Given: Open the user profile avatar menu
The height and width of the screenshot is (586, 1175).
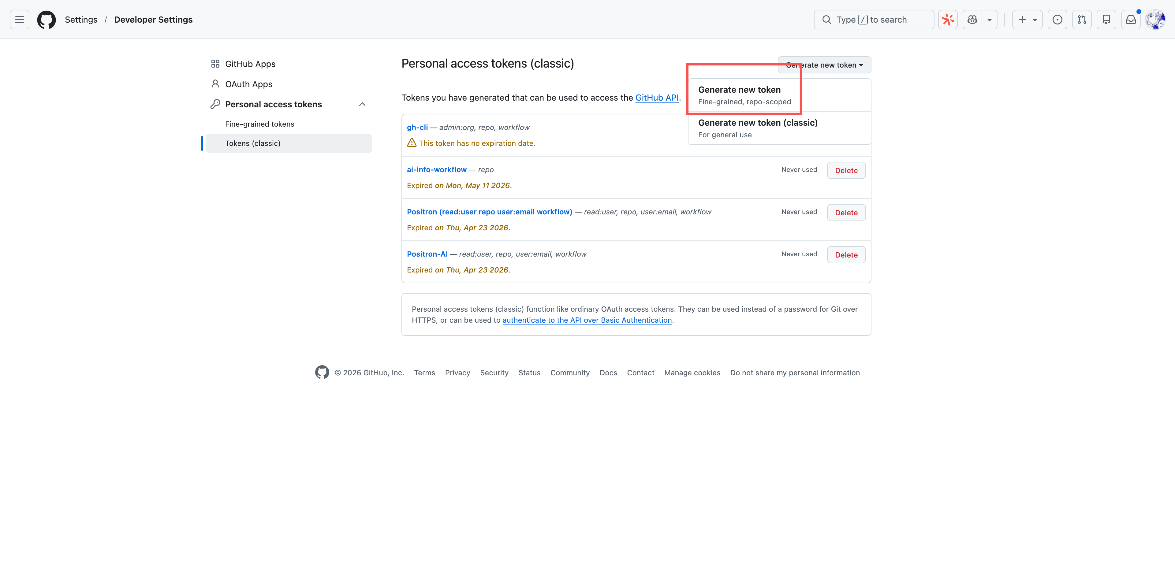Looking at the screenshot, I should pos(1155,20).
